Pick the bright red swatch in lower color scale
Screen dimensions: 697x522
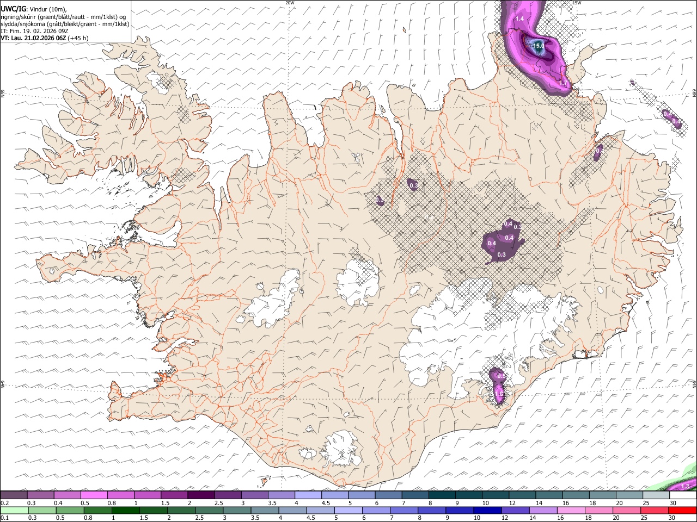pyautogui.click(x=683, y=510)
